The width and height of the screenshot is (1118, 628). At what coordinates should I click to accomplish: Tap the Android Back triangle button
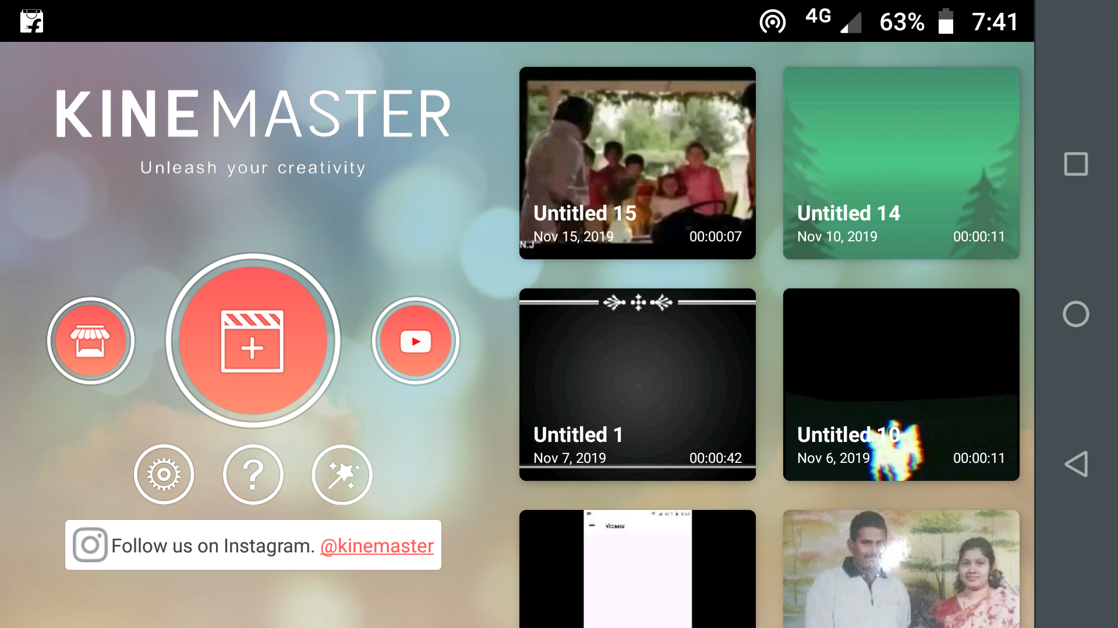(1076, 464)
